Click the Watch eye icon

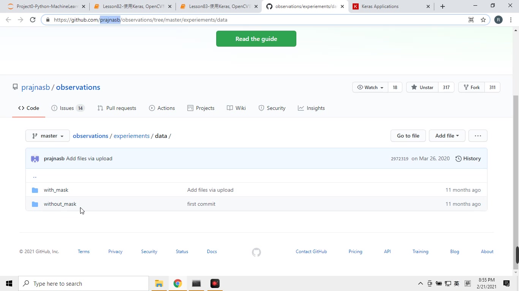(x=360, y=87)
